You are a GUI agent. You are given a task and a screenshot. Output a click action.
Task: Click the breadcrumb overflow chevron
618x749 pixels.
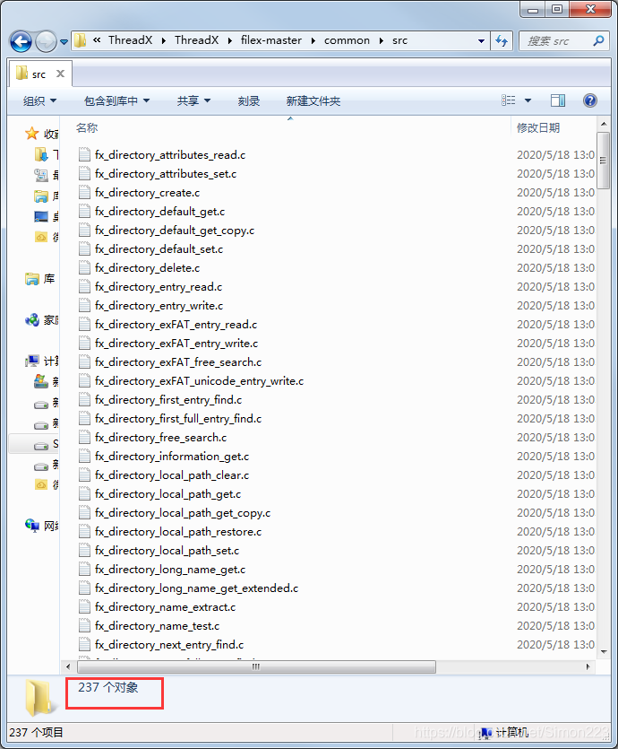pos(97,40)
